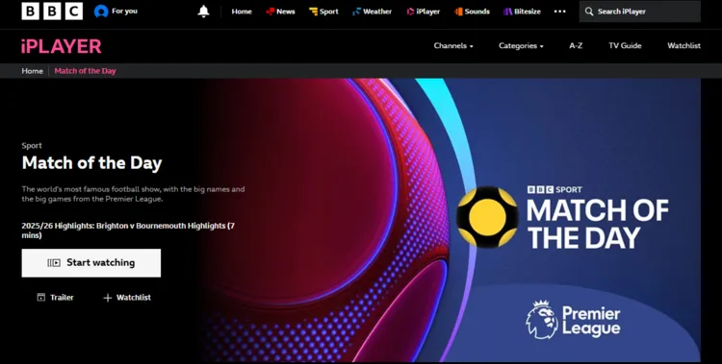Click the yellow Sport icon
This screenshot has height=364, width=722.
click(314, 12)
